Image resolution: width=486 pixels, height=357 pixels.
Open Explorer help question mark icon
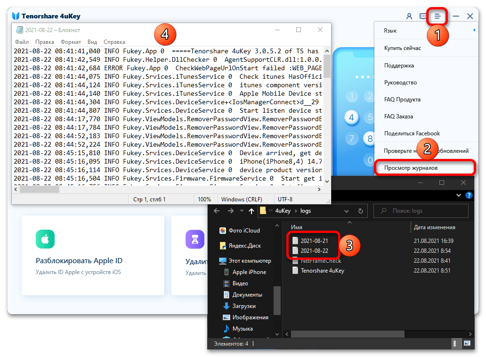(x=469, y=195)
